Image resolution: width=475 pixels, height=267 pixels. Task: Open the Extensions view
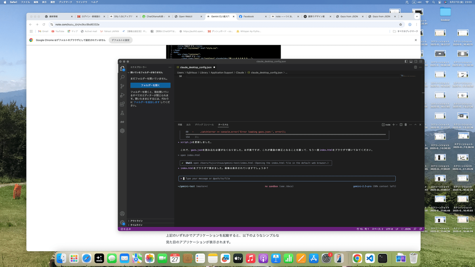(122, 104)
